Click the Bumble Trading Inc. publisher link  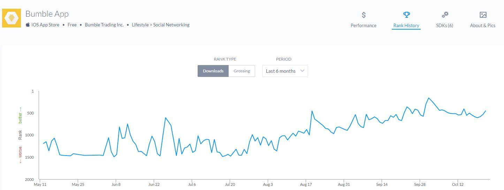[x=104, y=25]
